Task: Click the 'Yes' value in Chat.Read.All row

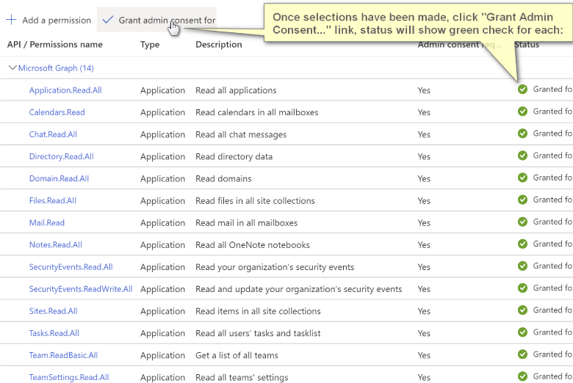Action: point(424,134)
